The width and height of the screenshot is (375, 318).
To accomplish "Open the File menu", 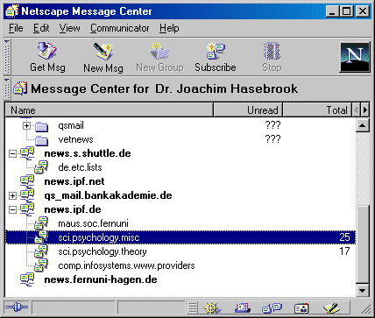I will pos(16,28).
